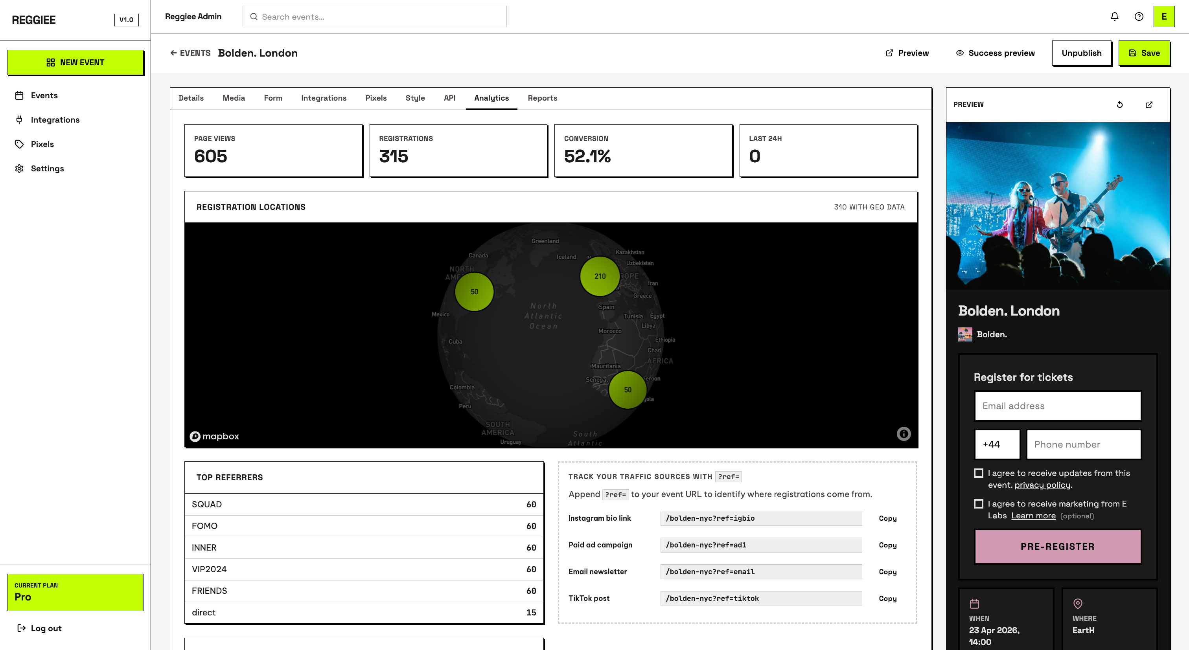Copy the Instagram bio link URL
This screenshot has width=1189, height=650.
(887, 518)
